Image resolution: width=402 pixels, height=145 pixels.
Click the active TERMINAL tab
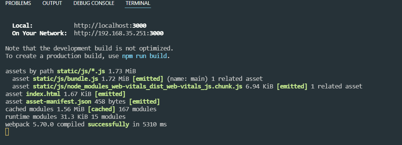point(138,3)
